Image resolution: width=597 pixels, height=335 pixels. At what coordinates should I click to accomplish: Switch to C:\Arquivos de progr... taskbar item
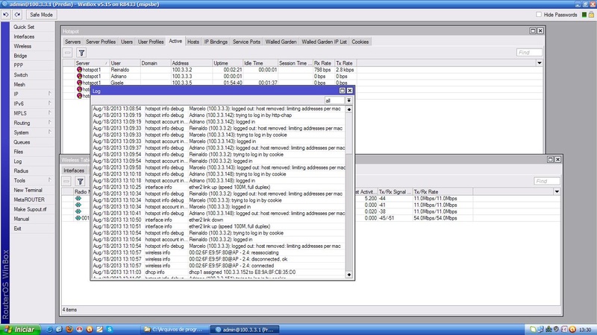pyautogui.click(x=174, y=330)
